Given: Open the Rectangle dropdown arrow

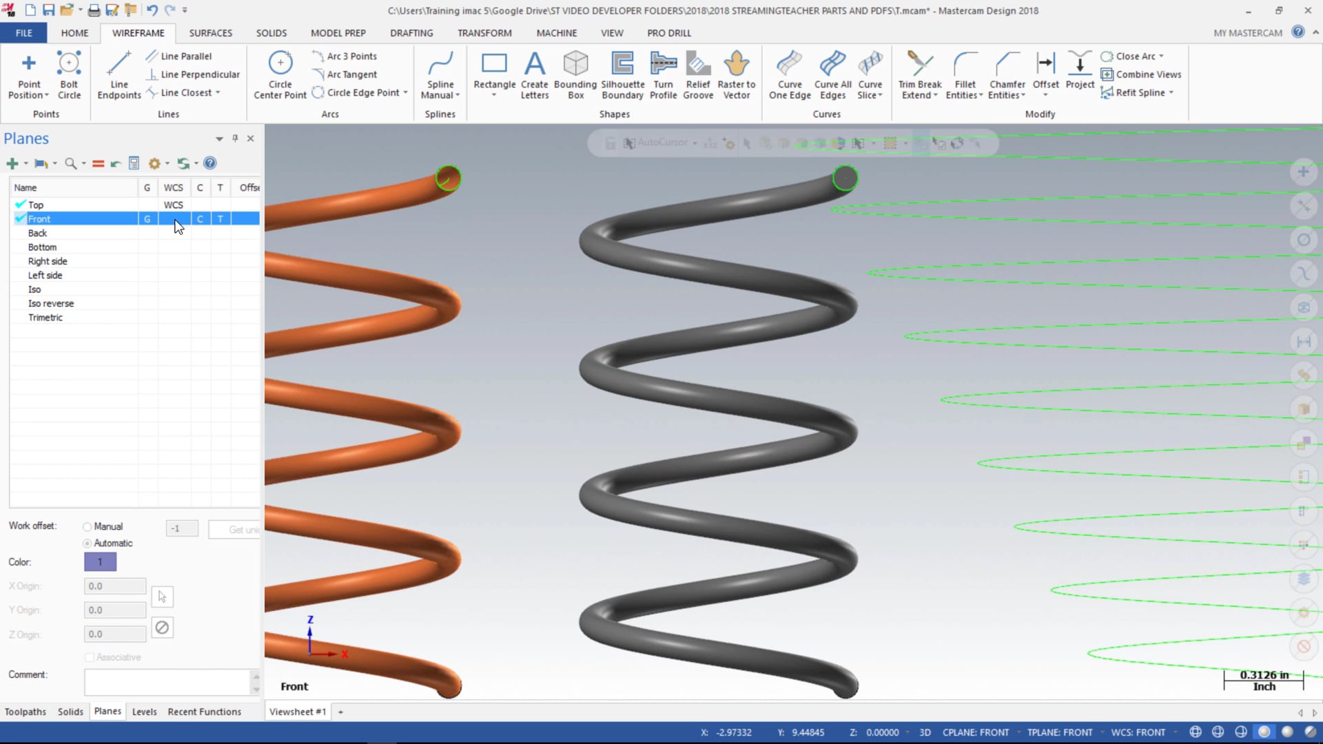Looking at the screenshot, I should coord(494,96).
